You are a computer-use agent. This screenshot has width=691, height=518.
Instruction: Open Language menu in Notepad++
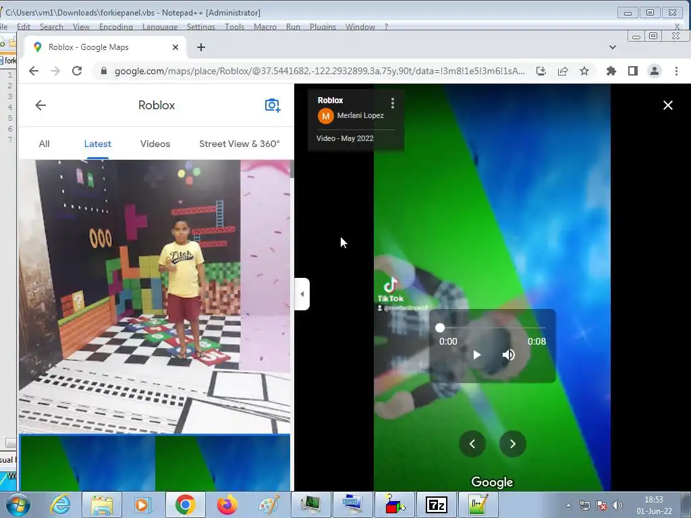tap(160, 27)
